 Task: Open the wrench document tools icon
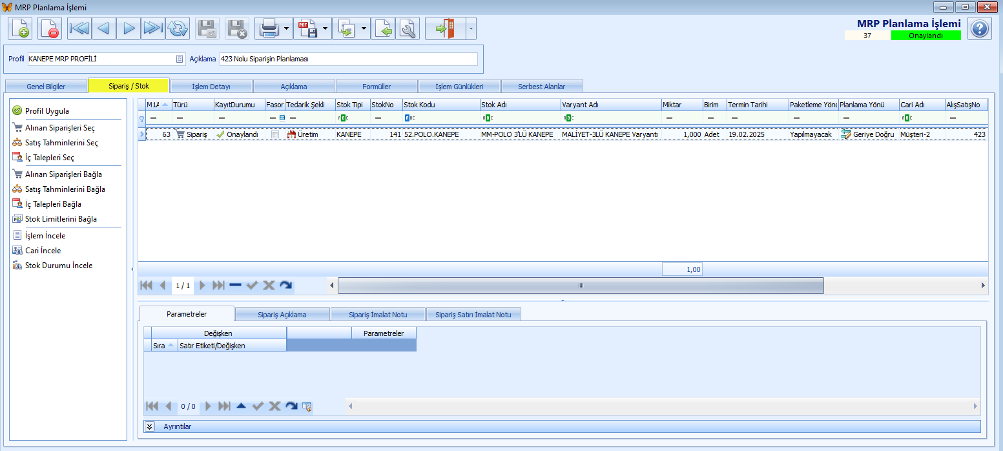pos(408,29)
